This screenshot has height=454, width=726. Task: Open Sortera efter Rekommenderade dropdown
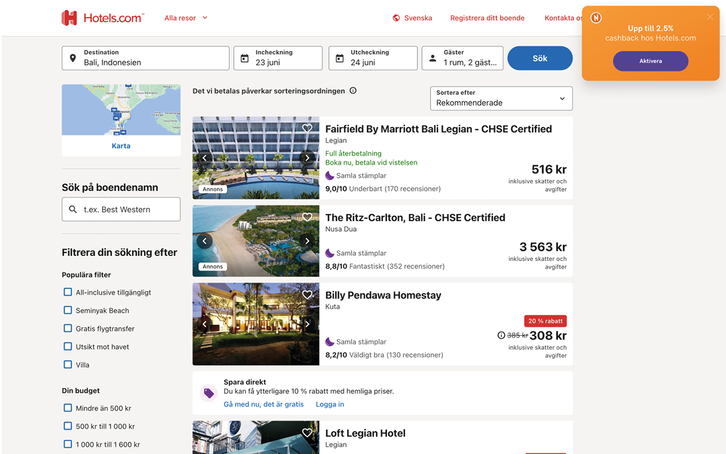501,98
